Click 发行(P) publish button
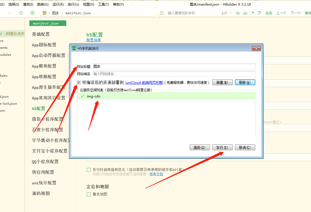 point(222,147)
